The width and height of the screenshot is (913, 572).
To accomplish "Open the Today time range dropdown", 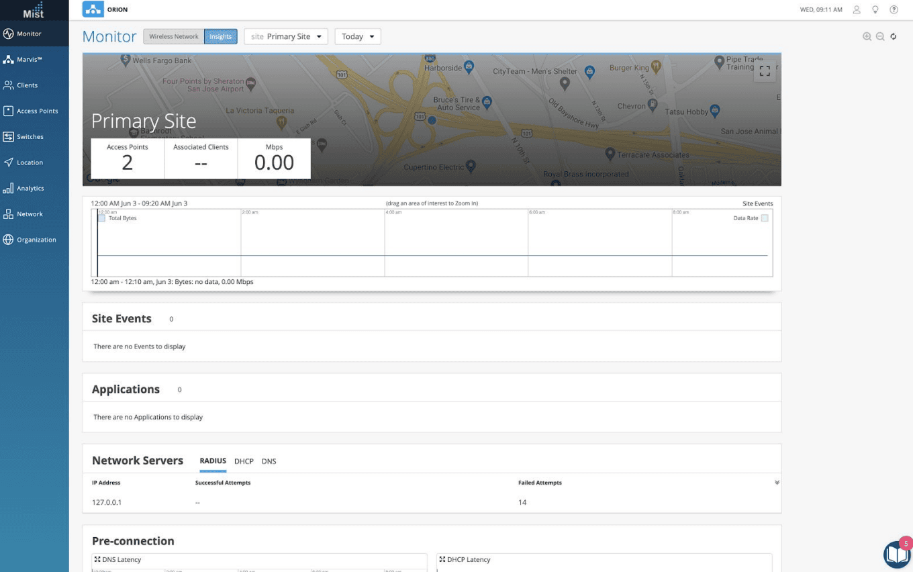I will click(357, 36).
